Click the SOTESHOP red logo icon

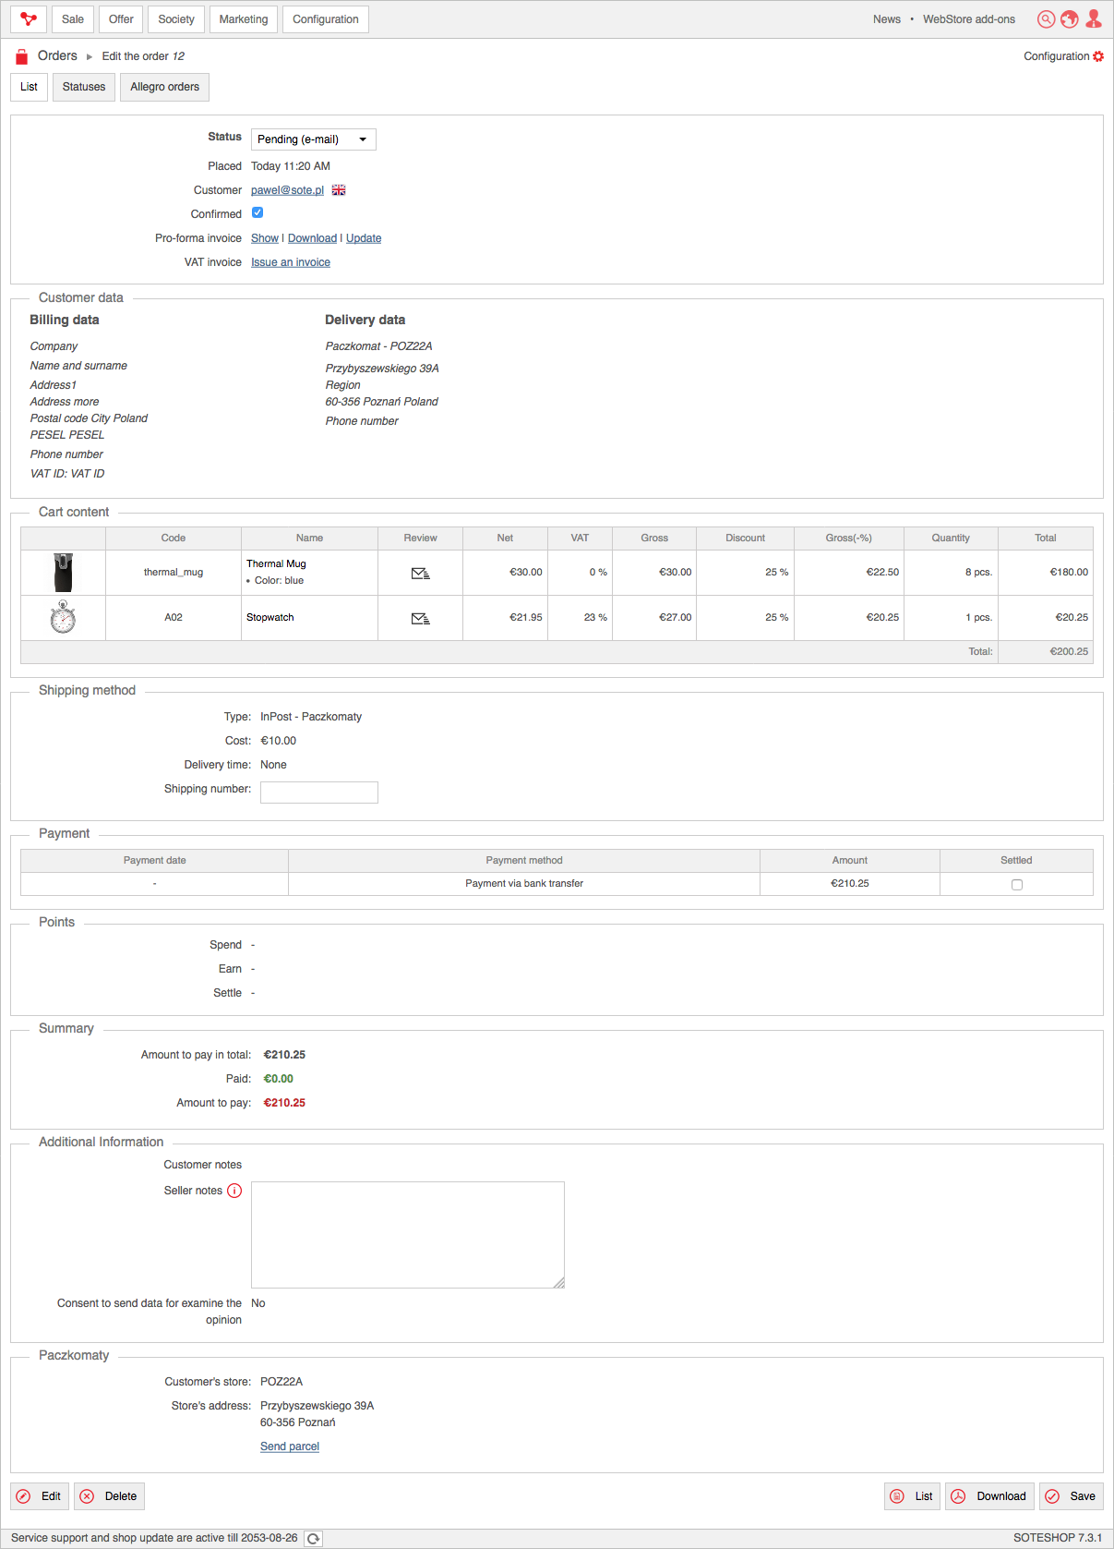(29, 18)
